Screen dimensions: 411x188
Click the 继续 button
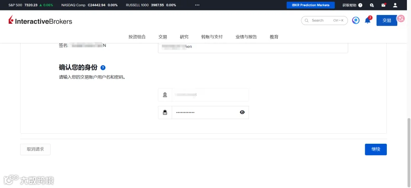click(376, 149)
